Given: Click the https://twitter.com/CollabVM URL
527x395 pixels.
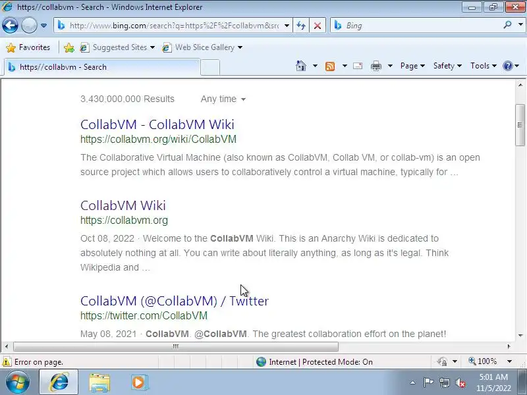Looking at the screenshot, I should pyautogui.click(x=144, y=316).
